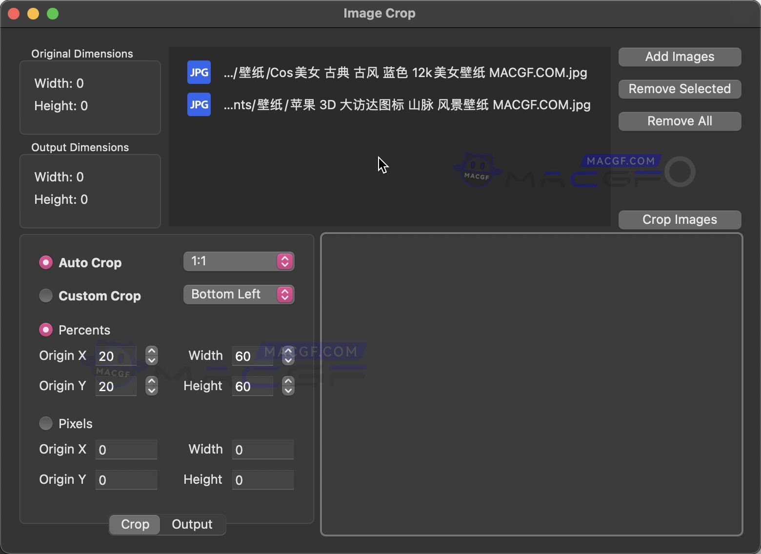
Task: Click the stepper on the 1:1 ratio selector
Action: point(284,261)
